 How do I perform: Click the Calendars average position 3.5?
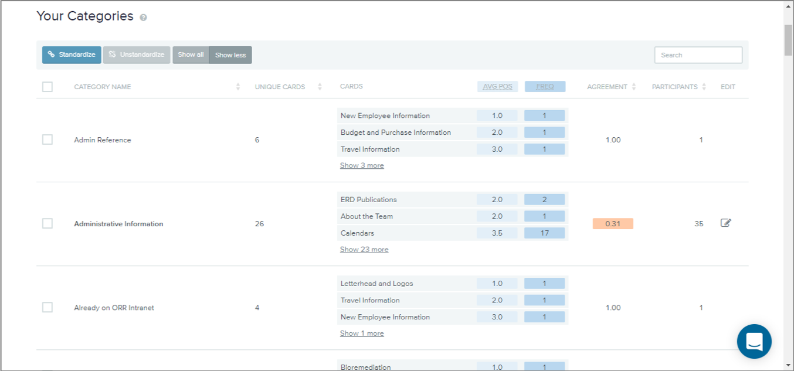(497, 233)
